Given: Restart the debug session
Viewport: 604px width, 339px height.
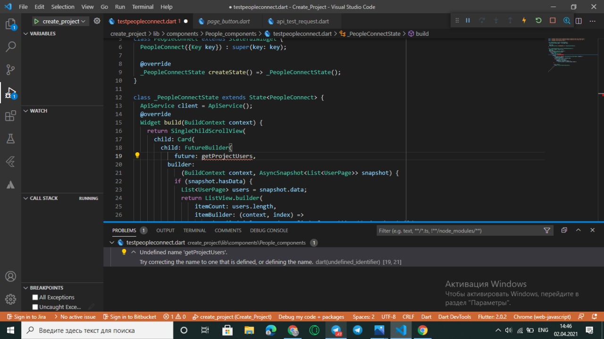Looking at the screenshot, I should tap(538, 21).
